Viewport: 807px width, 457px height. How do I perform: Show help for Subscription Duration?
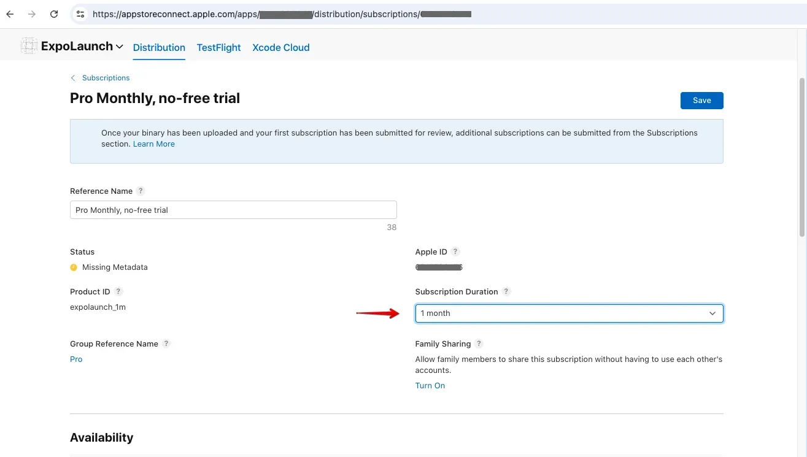(x=506, y=291)
